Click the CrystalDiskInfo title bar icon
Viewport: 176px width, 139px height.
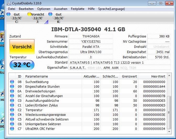point(9,3)
